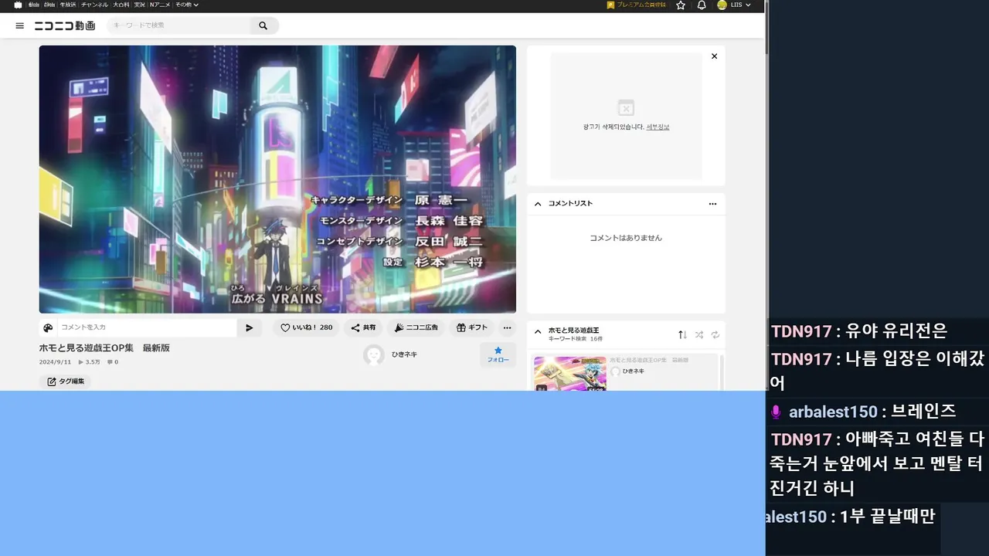989x556 pixels.
Task: Click chat message 유야 유리전은
Action: click(896, 331)
